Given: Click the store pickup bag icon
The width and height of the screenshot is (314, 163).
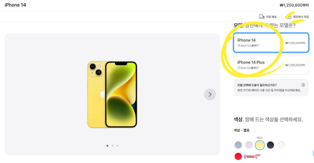Looking at the screenshot, I should coord(289,17).
